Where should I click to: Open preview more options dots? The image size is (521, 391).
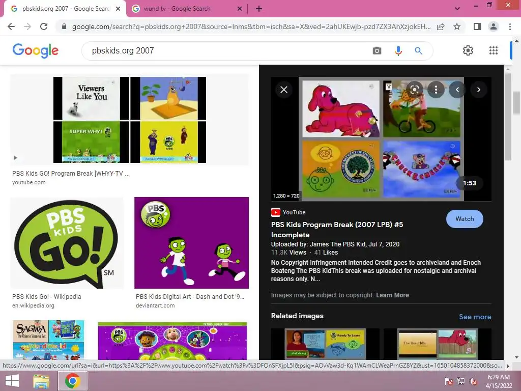436,90
